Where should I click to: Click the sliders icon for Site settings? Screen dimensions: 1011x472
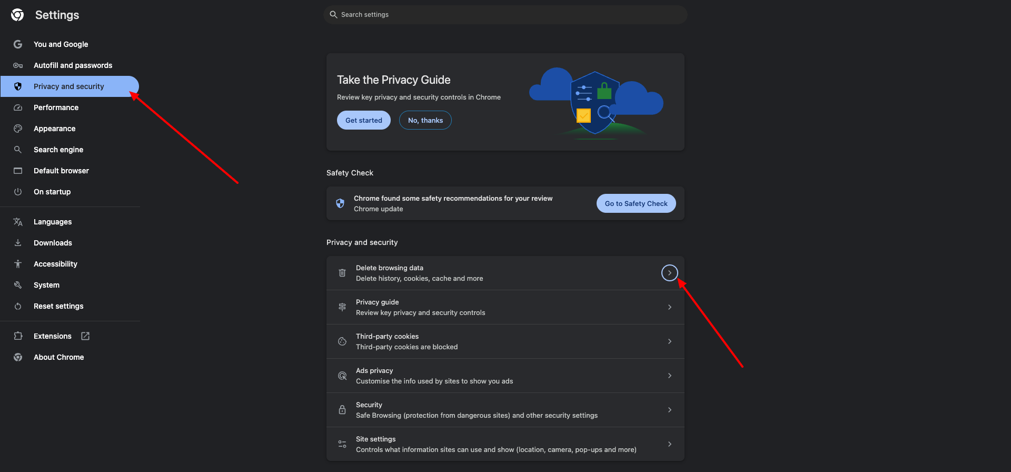pos(342,444)
